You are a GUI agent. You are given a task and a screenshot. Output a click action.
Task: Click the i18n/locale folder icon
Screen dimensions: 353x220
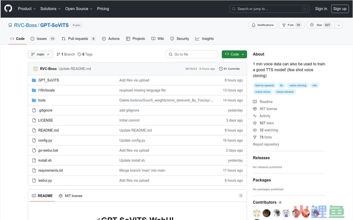coord(34,90)
